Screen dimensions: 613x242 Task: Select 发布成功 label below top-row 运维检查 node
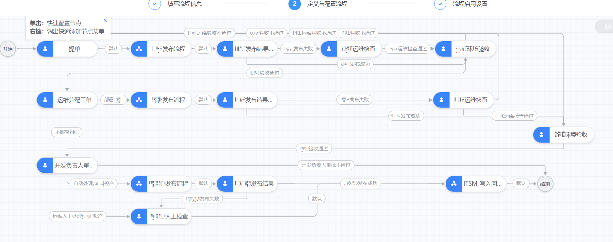click(355, 64)
